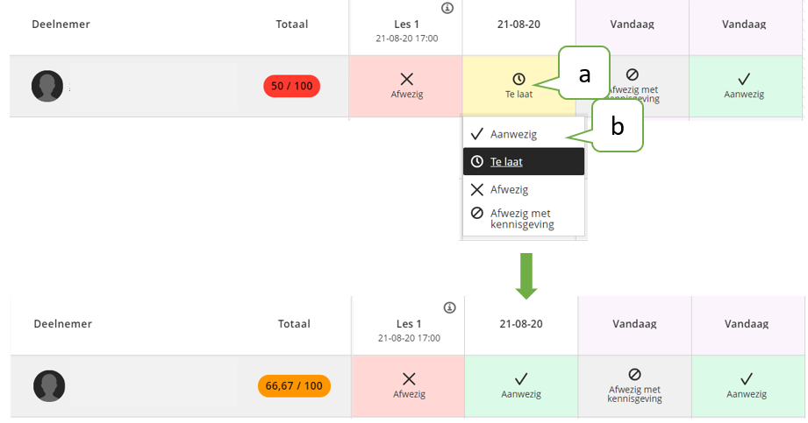Click the participant avatar in the top table

(x=47, y=86)
